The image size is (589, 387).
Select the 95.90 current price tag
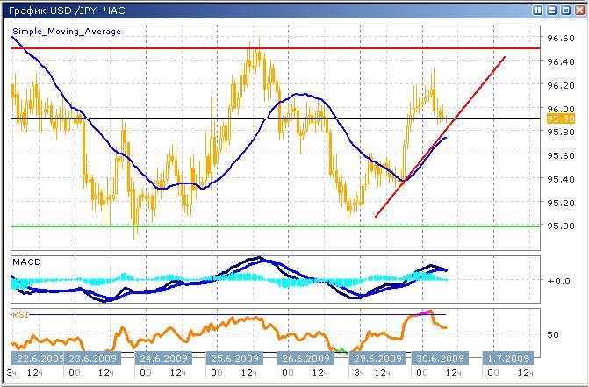(560, 118)
